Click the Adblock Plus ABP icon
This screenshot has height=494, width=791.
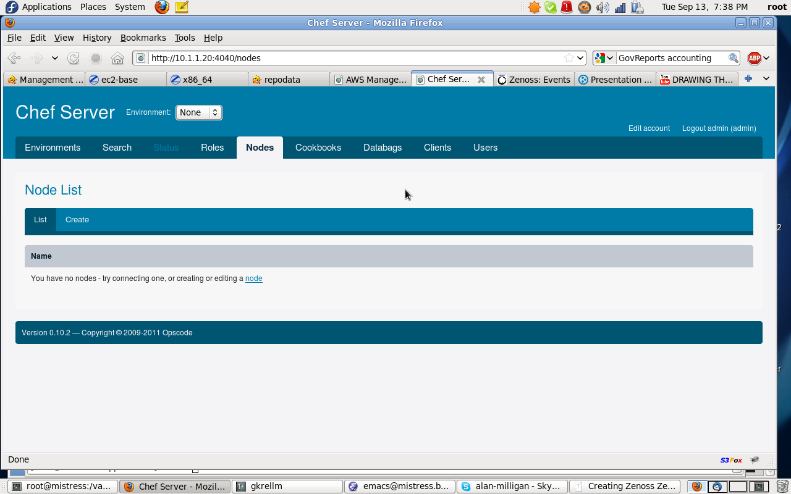coord(754,58)
